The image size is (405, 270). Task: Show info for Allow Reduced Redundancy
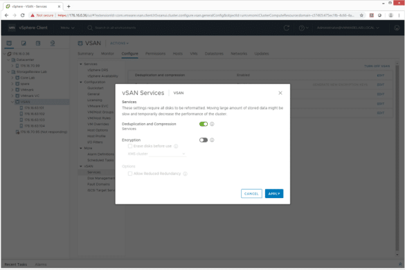click(x=186, y=174)
